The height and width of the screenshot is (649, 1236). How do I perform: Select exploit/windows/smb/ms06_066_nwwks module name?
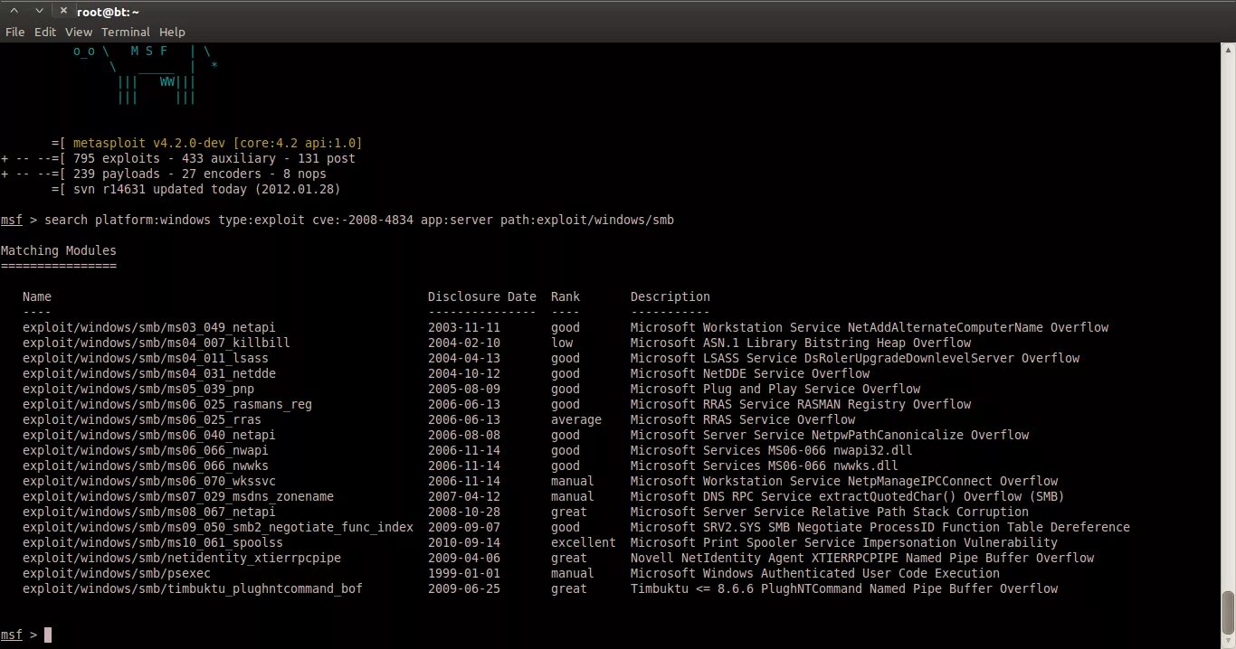click(146, 466)
